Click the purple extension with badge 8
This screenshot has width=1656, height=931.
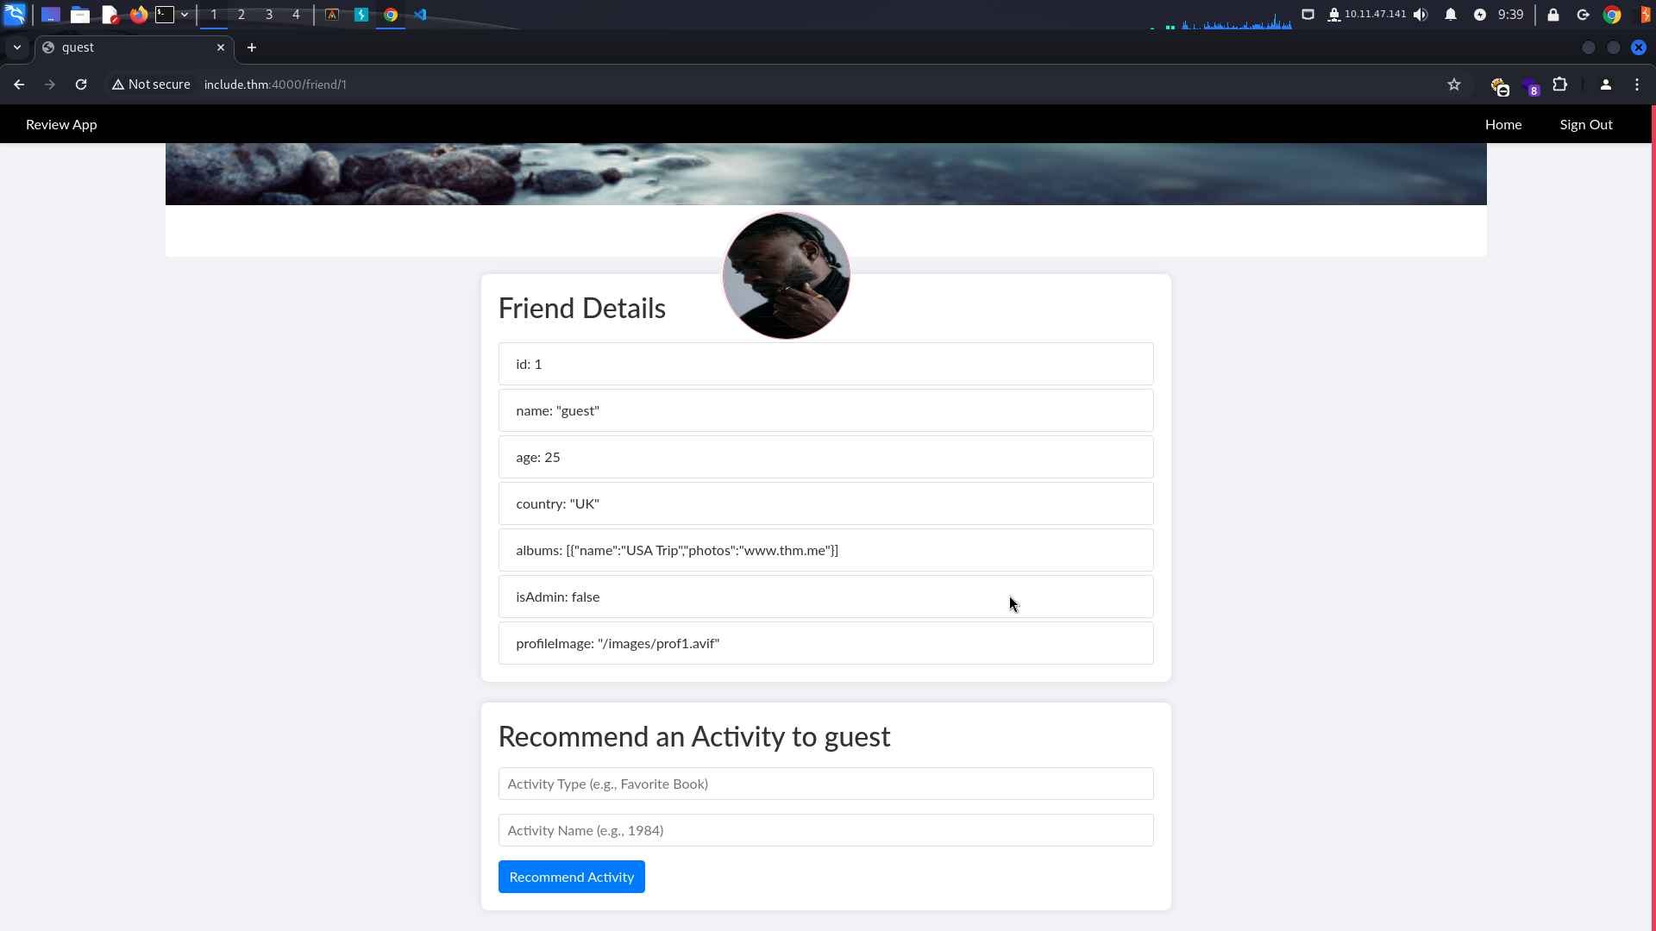1531,86
